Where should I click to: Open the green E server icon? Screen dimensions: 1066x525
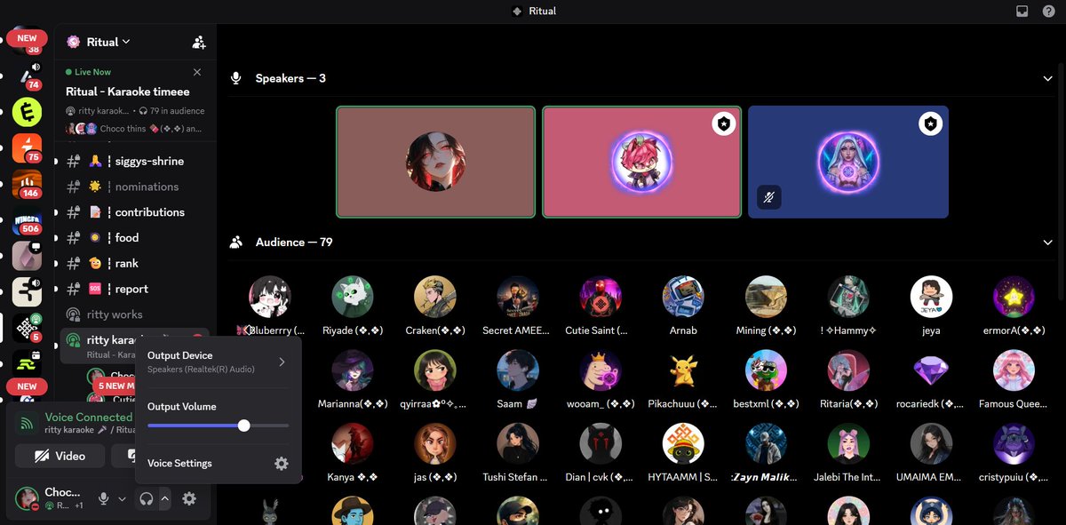click(x=27, y=112)
